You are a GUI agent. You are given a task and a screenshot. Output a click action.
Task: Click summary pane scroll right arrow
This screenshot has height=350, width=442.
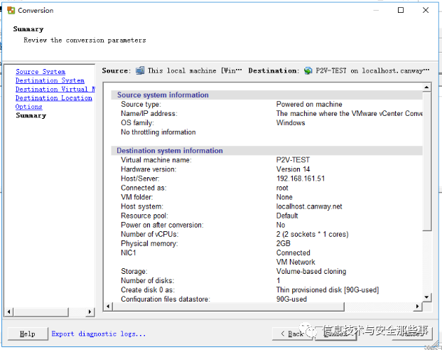click(417, 306)
